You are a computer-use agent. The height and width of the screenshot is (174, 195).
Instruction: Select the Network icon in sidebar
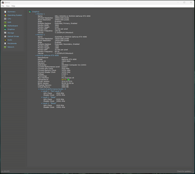5,47
